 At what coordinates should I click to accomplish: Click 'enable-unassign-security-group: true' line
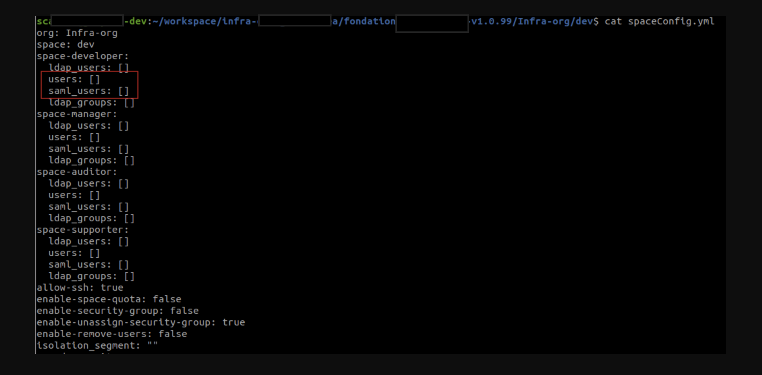point(141,323)
